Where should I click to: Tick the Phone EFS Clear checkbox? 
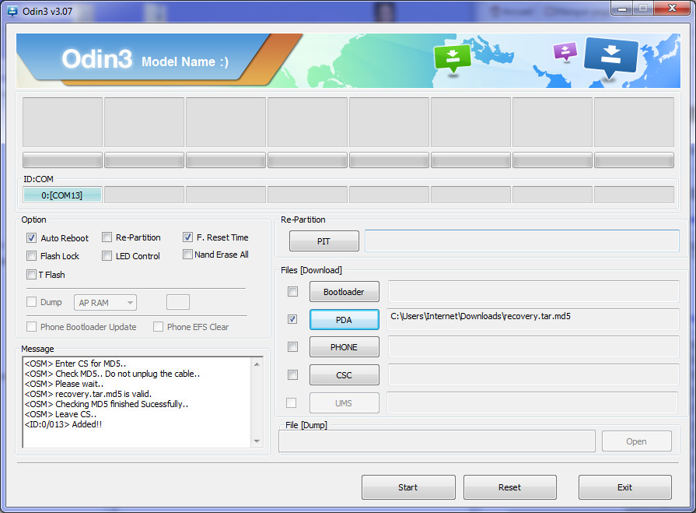point(158,327)
